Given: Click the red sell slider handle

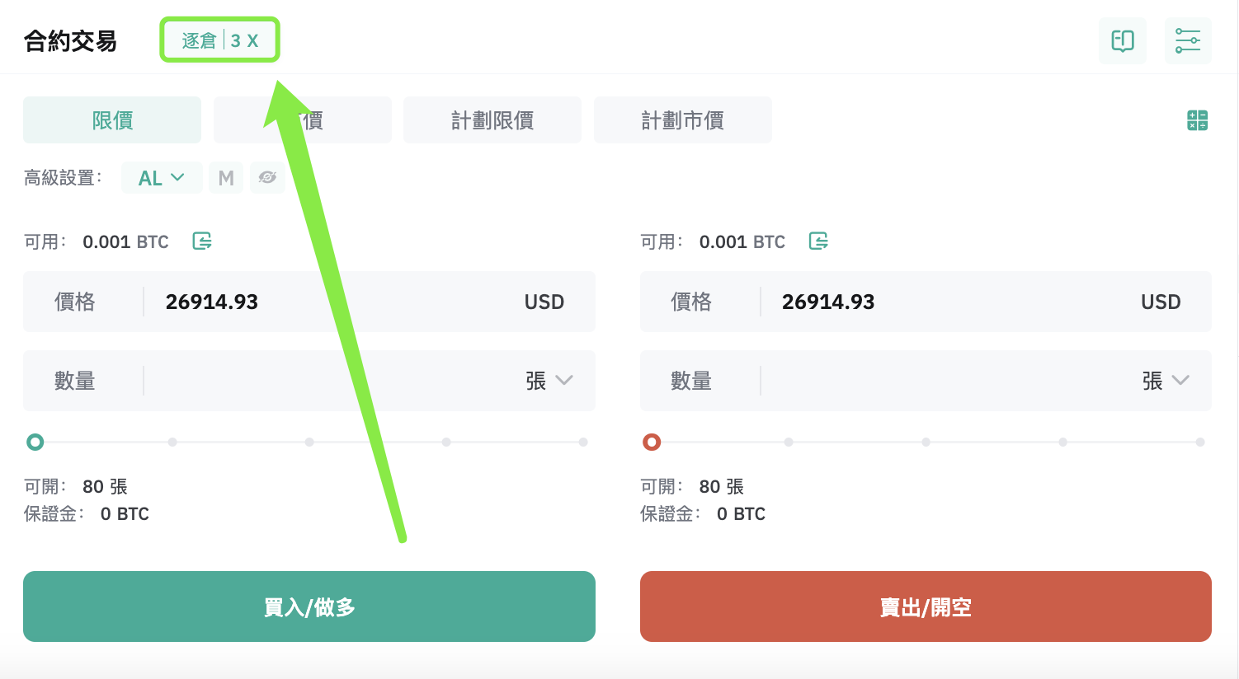Looking at the screenshot, I should coord(652,443).
